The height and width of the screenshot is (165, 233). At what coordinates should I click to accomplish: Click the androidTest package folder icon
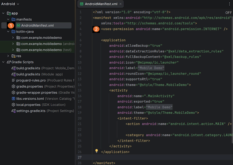point(18,44)
